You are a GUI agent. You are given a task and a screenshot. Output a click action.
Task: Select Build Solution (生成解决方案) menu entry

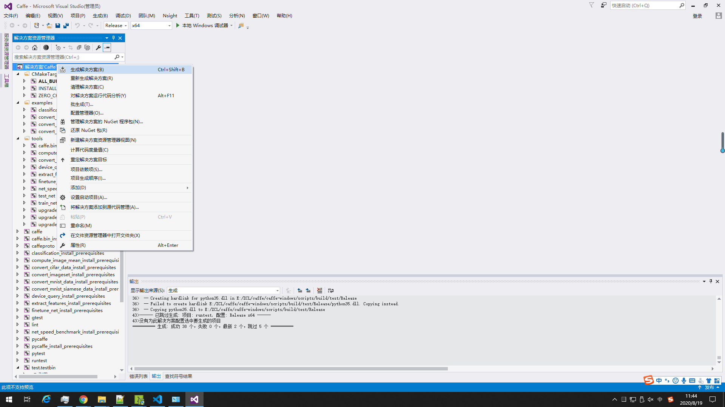coord(125,69)
